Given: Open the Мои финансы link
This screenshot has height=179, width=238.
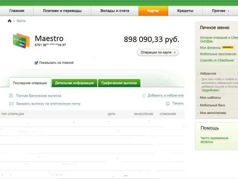Looking at the screenshot, I should [210, 48].
